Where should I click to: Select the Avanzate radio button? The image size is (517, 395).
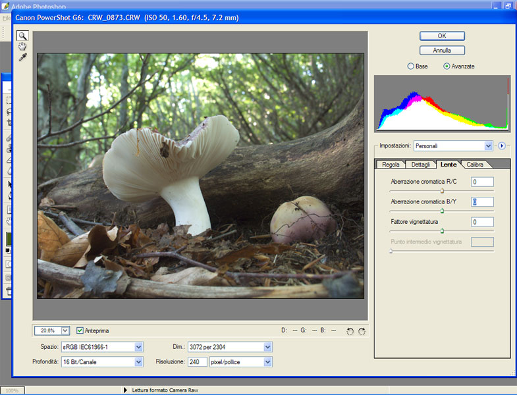pyautogui.click(x=447, y=66)
